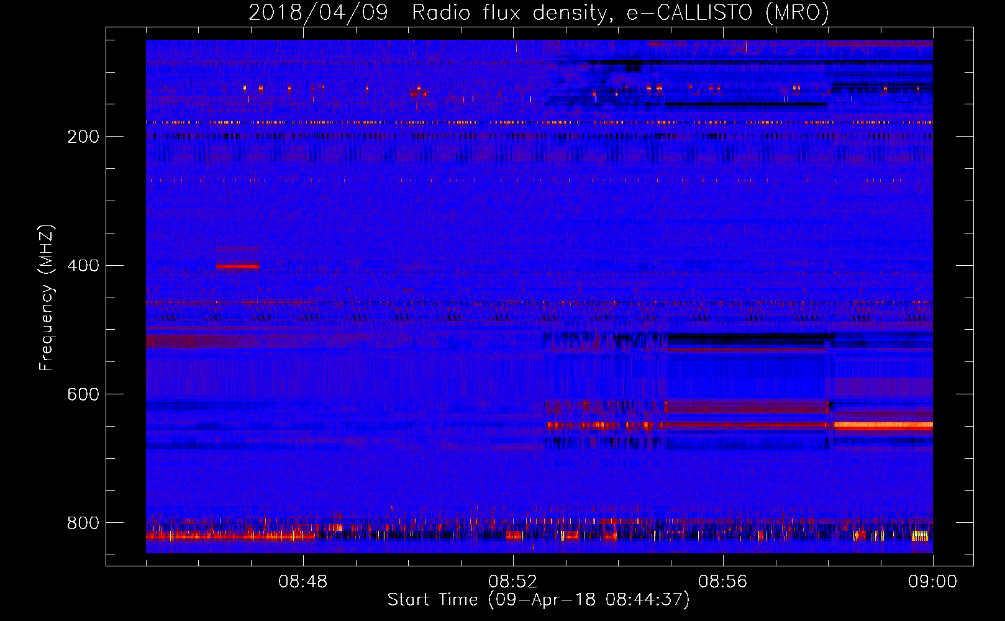Screen dimensions: 1005x621
Task: Click the 200 frequency tick label
Action: 83,137
